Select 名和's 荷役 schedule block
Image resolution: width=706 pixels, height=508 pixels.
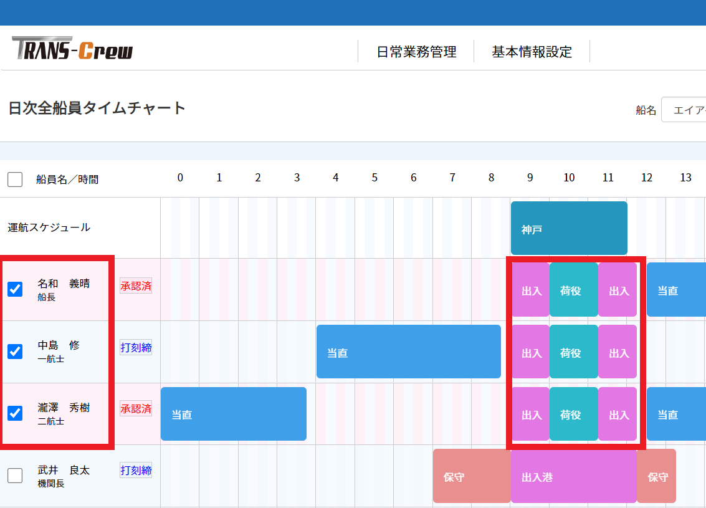(573, 289)
